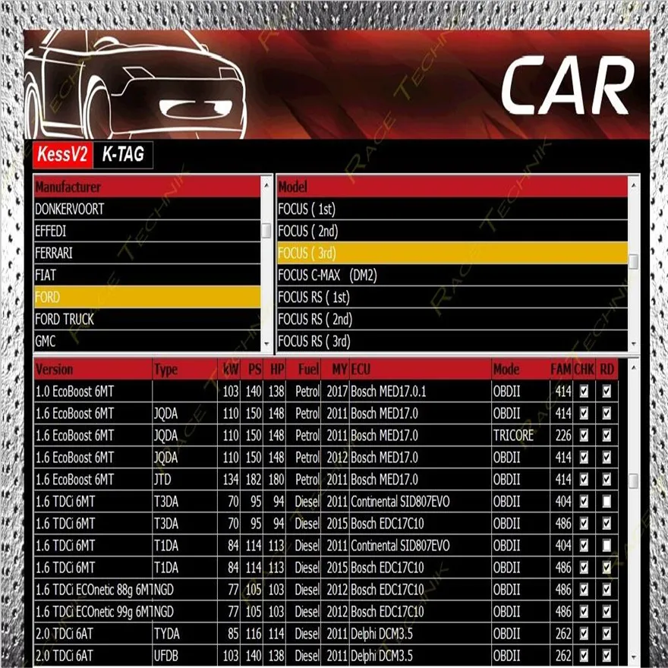Switch to the KessV2 tab

click(x=62, y=154)
